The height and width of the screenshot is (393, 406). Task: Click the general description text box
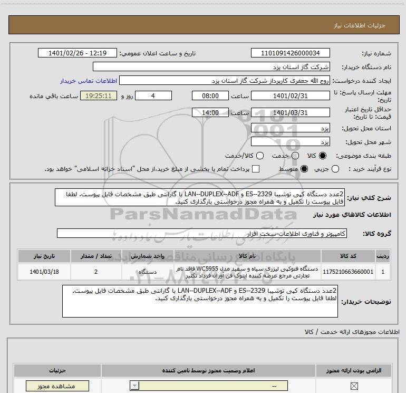(x=200, y=198)
